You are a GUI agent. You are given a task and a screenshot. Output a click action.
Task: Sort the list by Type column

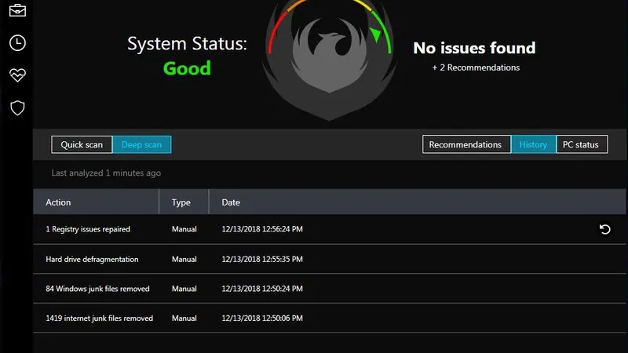181,202
